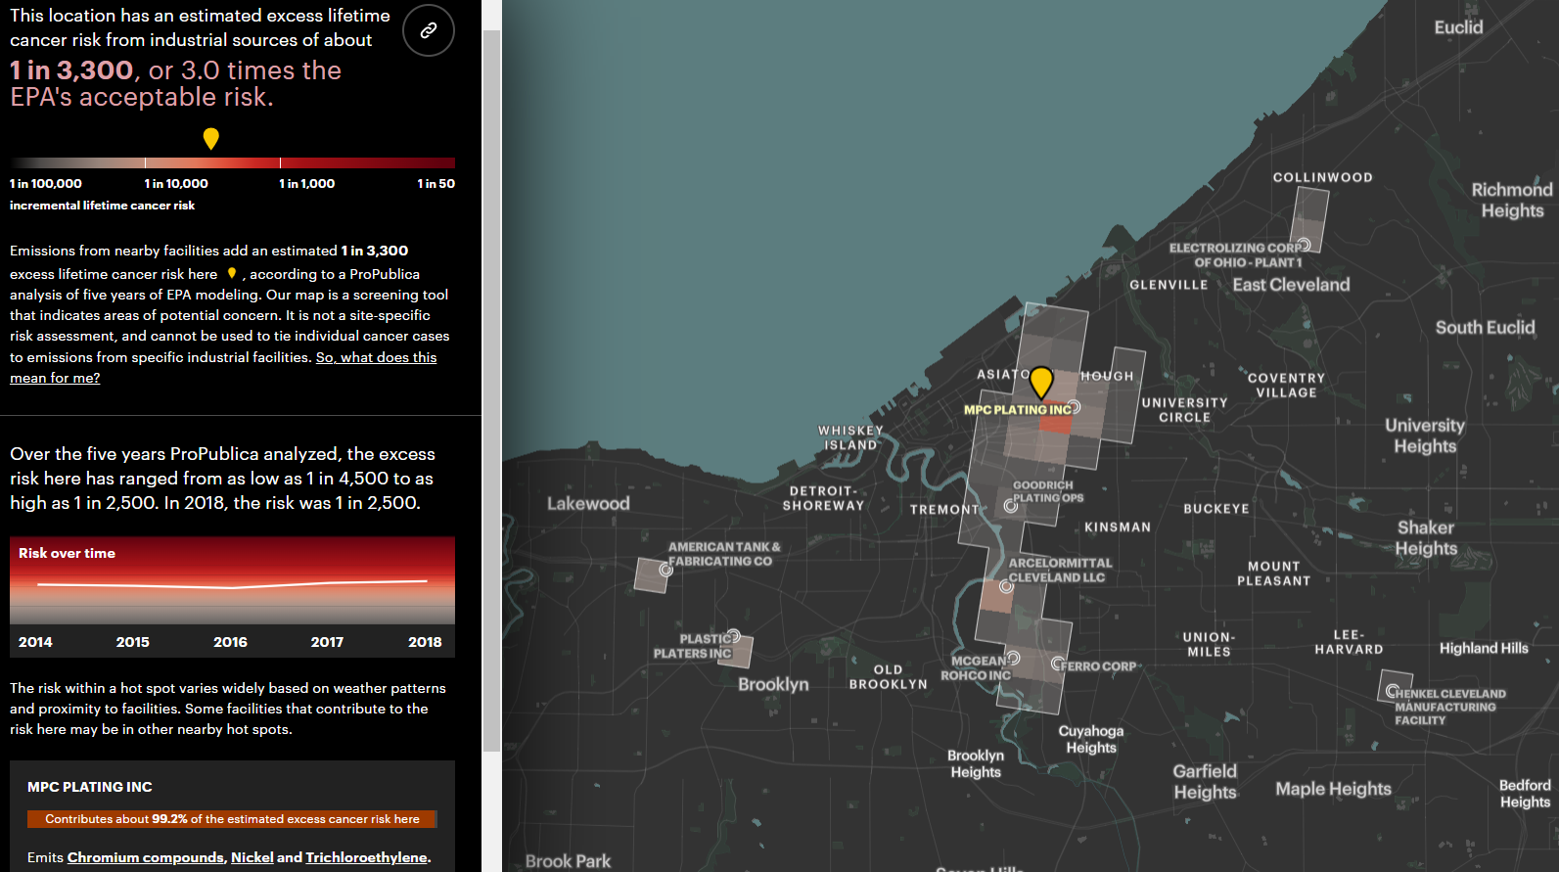Click the '1 in 10,000' tick on risk scale
The width and height of the screenshot is (1559, 872).
coord(176,183)
